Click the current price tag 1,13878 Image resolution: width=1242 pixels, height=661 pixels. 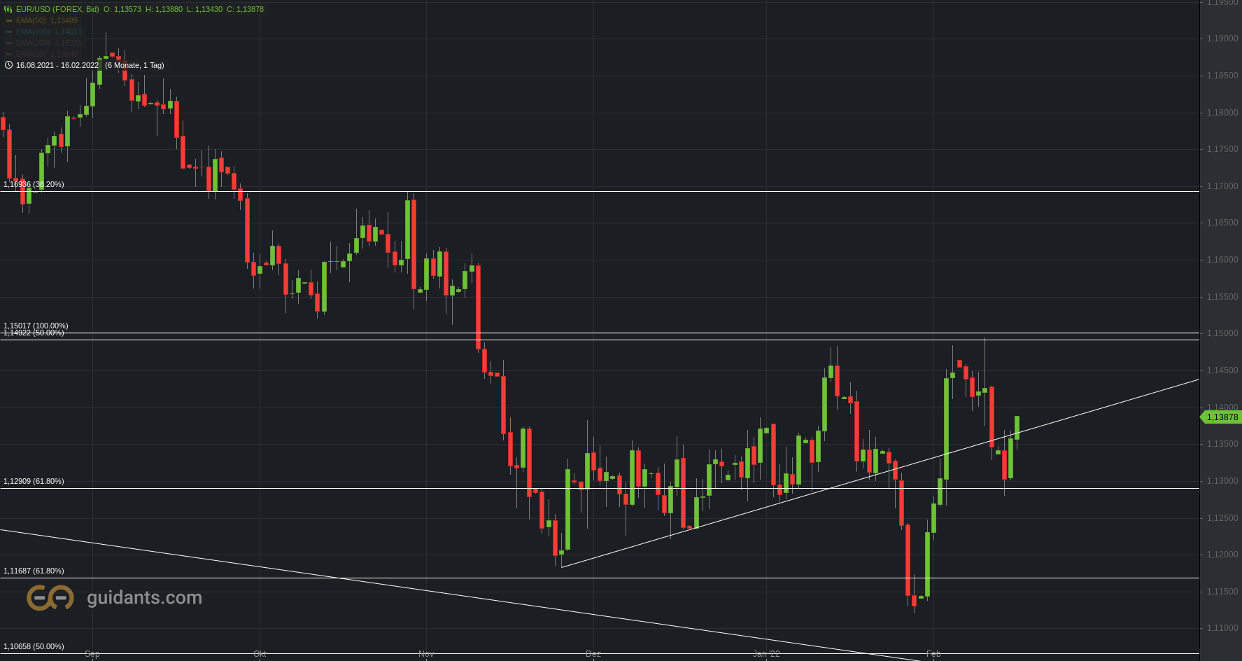(x=1222, y=417)
